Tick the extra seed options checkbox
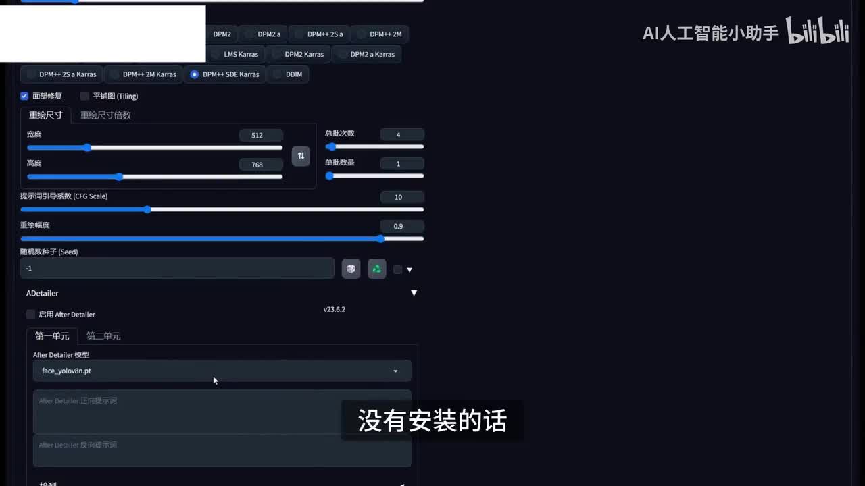Image resolution: width=865 pixels, height=486 pixels. (397, 269)
